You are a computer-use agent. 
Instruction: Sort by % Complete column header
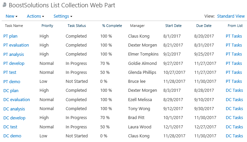[112, 26]
